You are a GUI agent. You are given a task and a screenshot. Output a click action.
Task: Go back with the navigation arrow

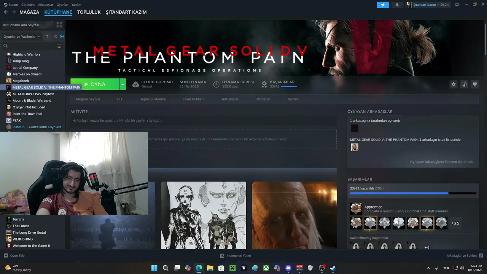coord(6,12)
